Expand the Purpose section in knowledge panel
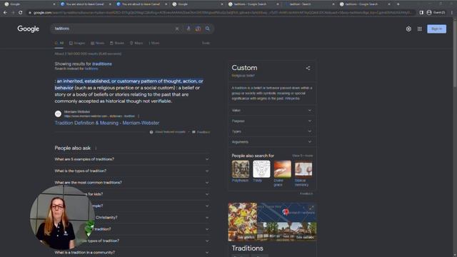Image resolution: width=457 pixels, height=257 pixels. point(272,121)
